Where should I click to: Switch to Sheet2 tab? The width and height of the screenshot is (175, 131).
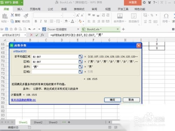point(38,122)
